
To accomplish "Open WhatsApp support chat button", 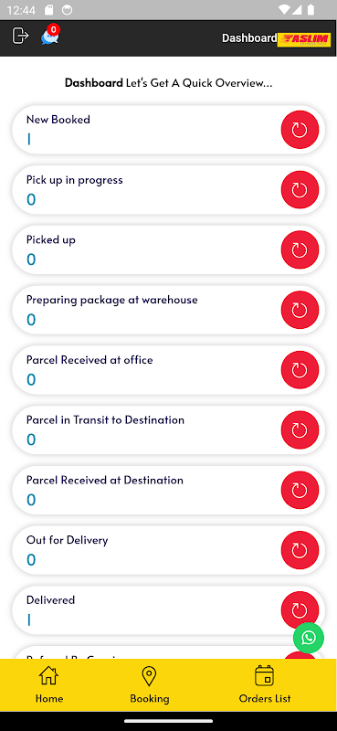I will pyautogui.click(x=309, y=638).
